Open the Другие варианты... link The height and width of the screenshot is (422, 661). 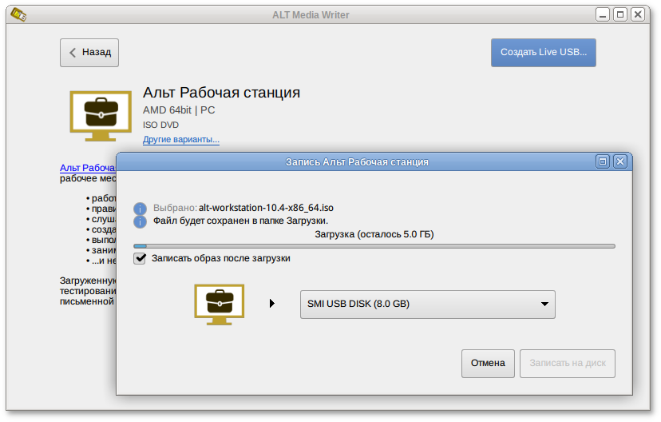click(181, 140)
